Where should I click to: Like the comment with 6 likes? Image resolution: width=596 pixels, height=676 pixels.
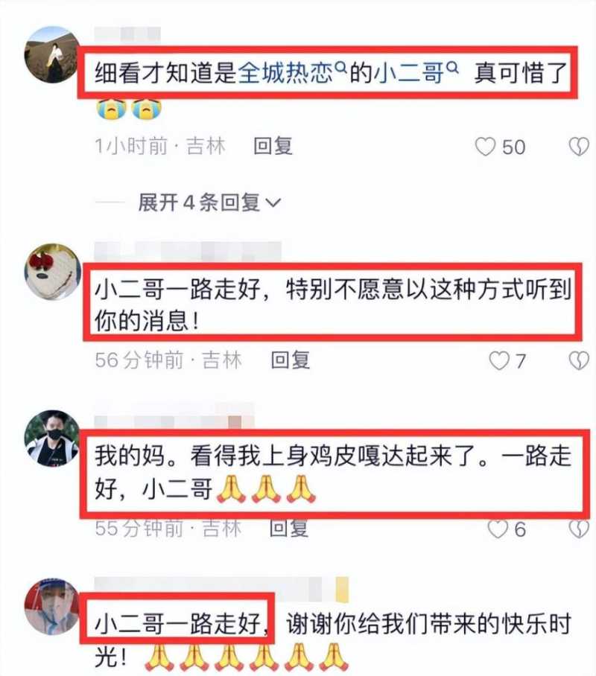(x=498, y=529)
